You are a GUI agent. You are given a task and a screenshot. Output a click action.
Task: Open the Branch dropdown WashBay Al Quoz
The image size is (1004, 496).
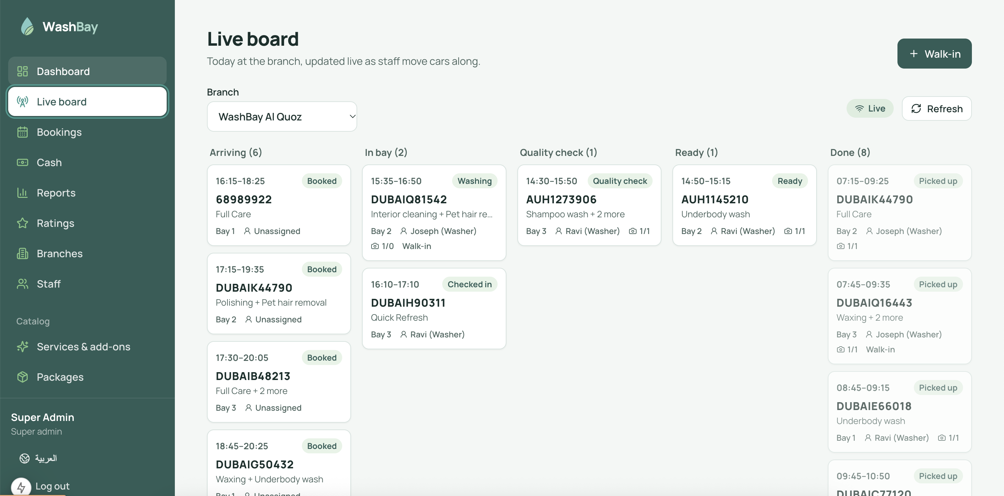[282, 116]
